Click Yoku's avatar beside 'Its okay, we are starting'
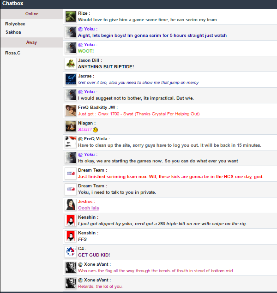The height and width of the screenshot is (293, 277). [x=71, y=158]
